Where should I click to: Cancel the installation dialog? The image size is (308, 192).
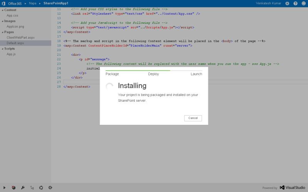(193, 118)
